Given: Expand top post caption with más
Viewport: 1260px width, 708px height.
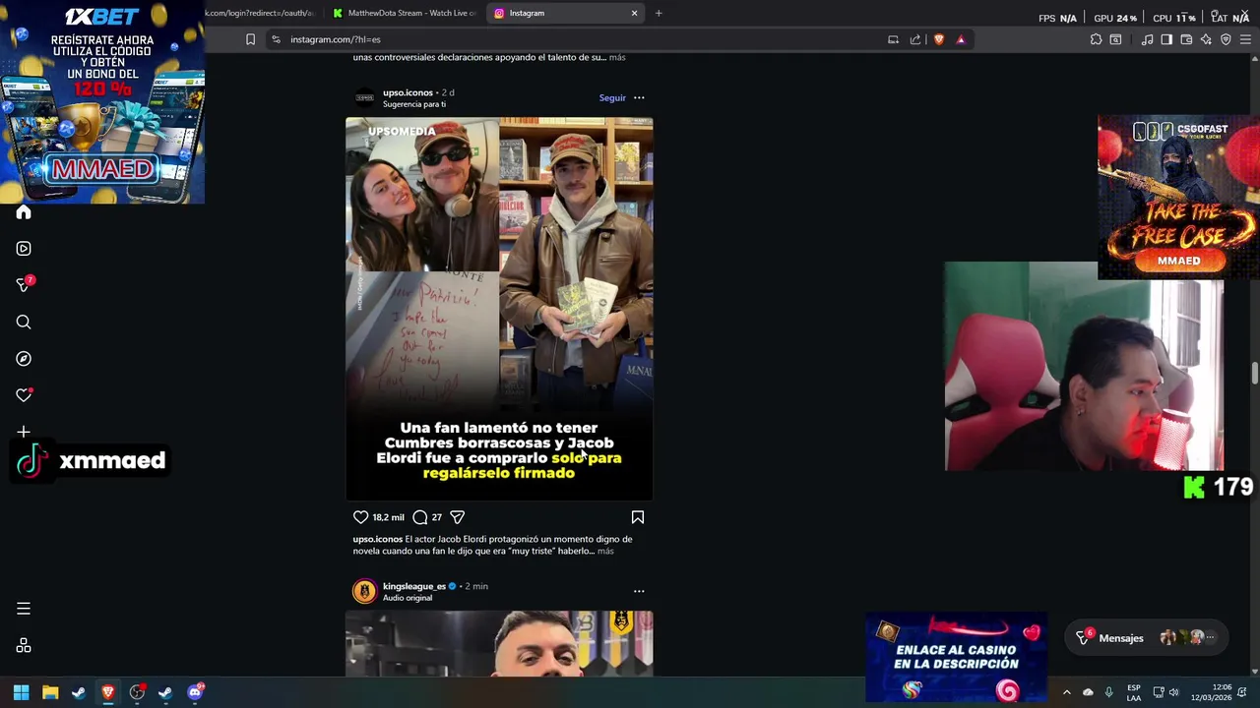Looking at the screenshot, I should tap(617, 57).
